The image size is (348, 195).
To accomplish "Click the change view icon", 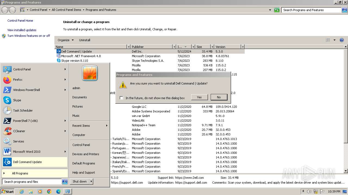I will [328, 40].
